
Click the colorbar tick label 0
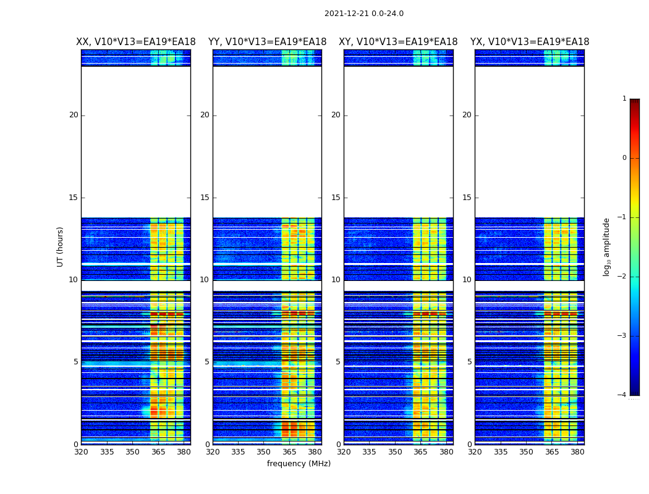click(624, 158)
